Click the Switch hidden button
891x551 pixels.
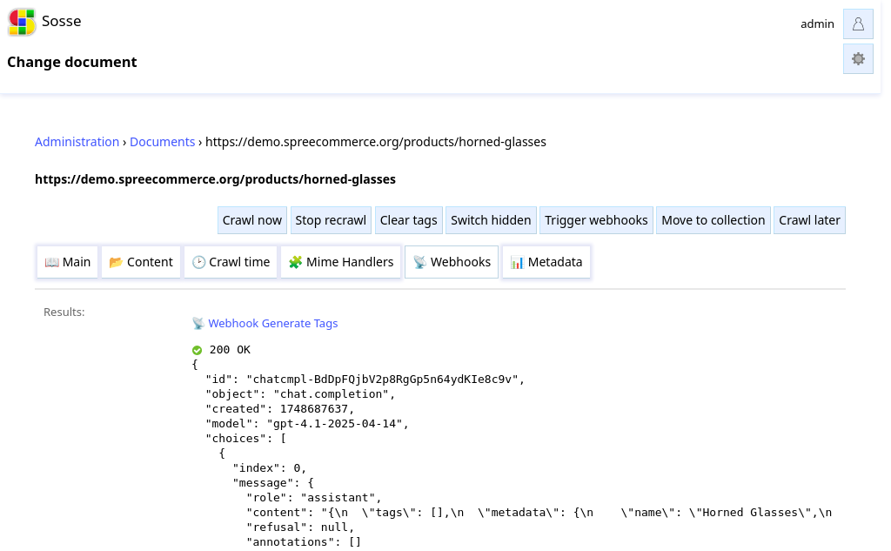point(491,220)
